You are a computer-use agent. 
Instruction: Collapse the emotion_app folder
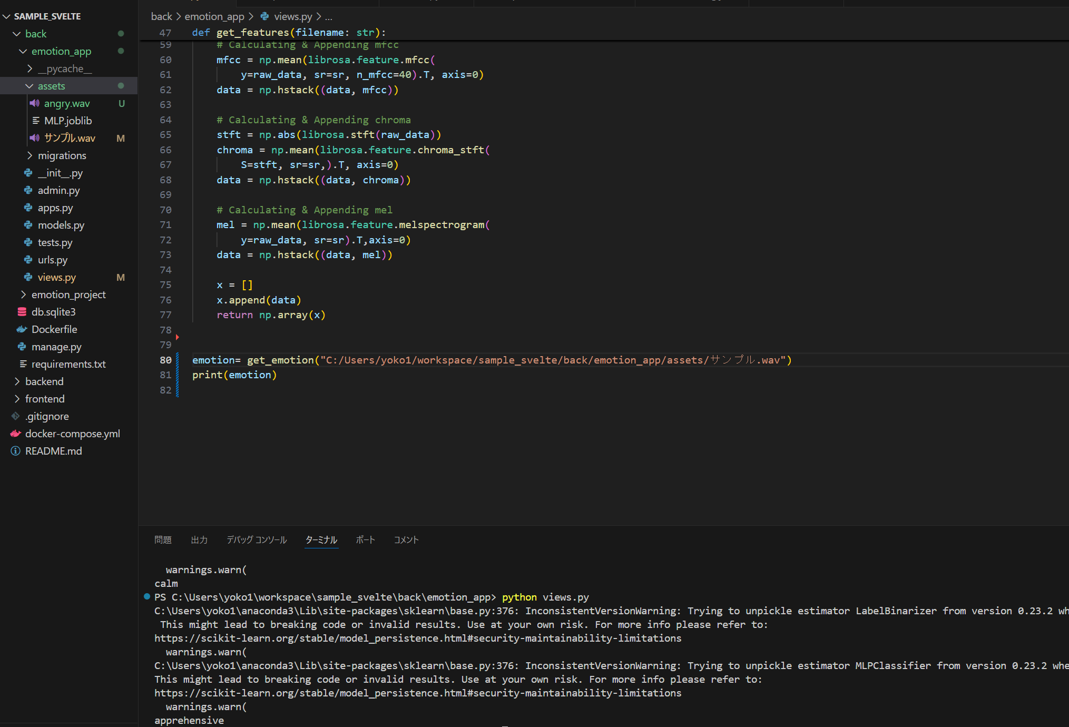(23, 51)
